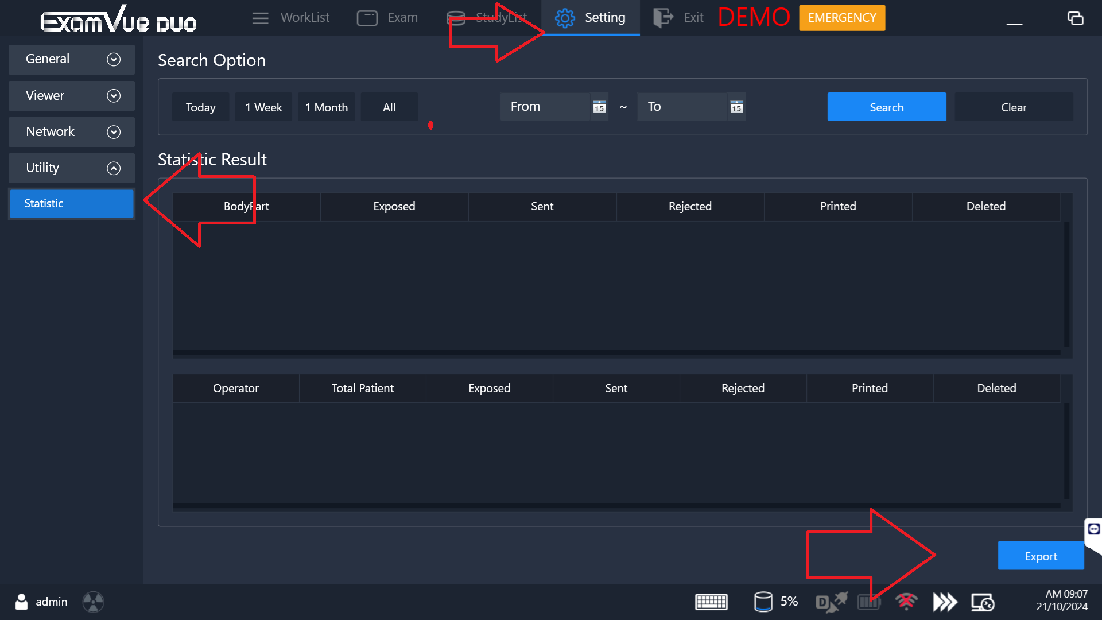This screenshot has width=1102, height=620.
Task: Click the Export button
Action: coord(1040,556)
